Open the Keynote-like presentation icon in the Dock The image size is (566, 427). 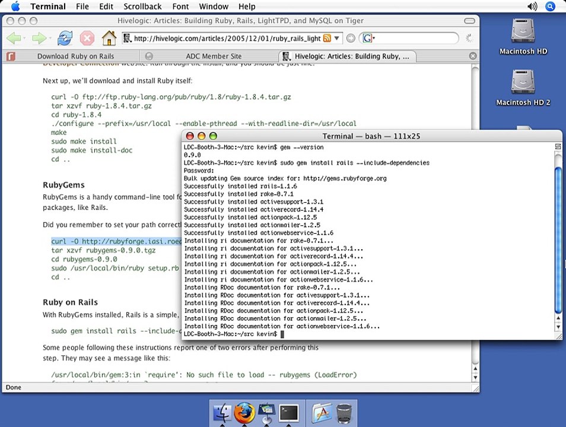pyautogui.click(x=267, y=413)
